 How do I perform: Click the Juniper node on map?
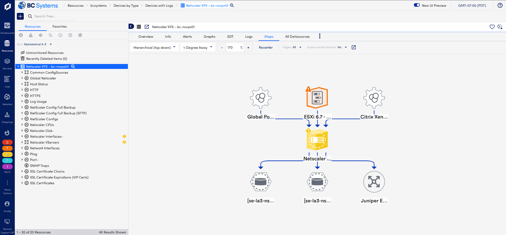(x=374, y=182)
